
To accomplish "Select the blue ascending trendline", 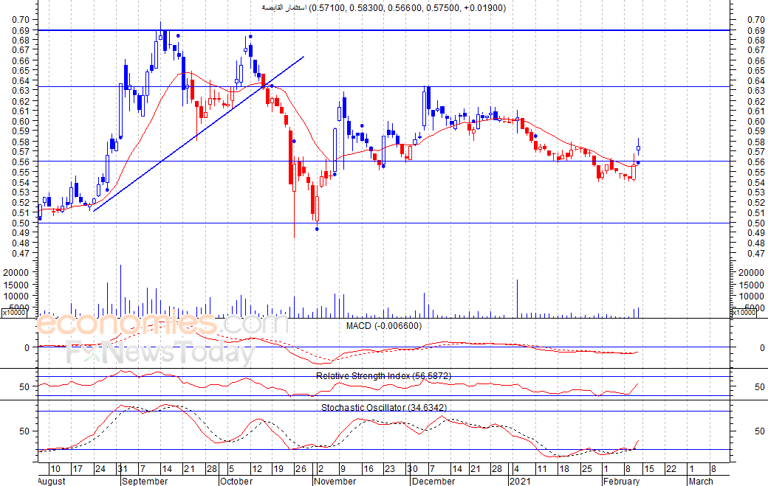I will coord(199,133).
